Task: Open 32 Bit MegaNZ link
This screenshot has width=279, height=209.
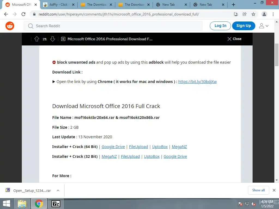Action: tap(109, 156)
